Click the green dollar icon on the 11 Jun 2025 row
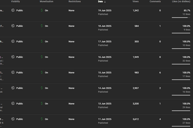Image resolution: width=193 pixels, height=128 pixels. (x=42, y=119)
